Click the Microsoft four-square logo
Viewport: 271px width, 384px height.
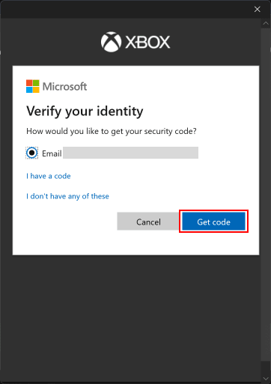pos(33,86)
